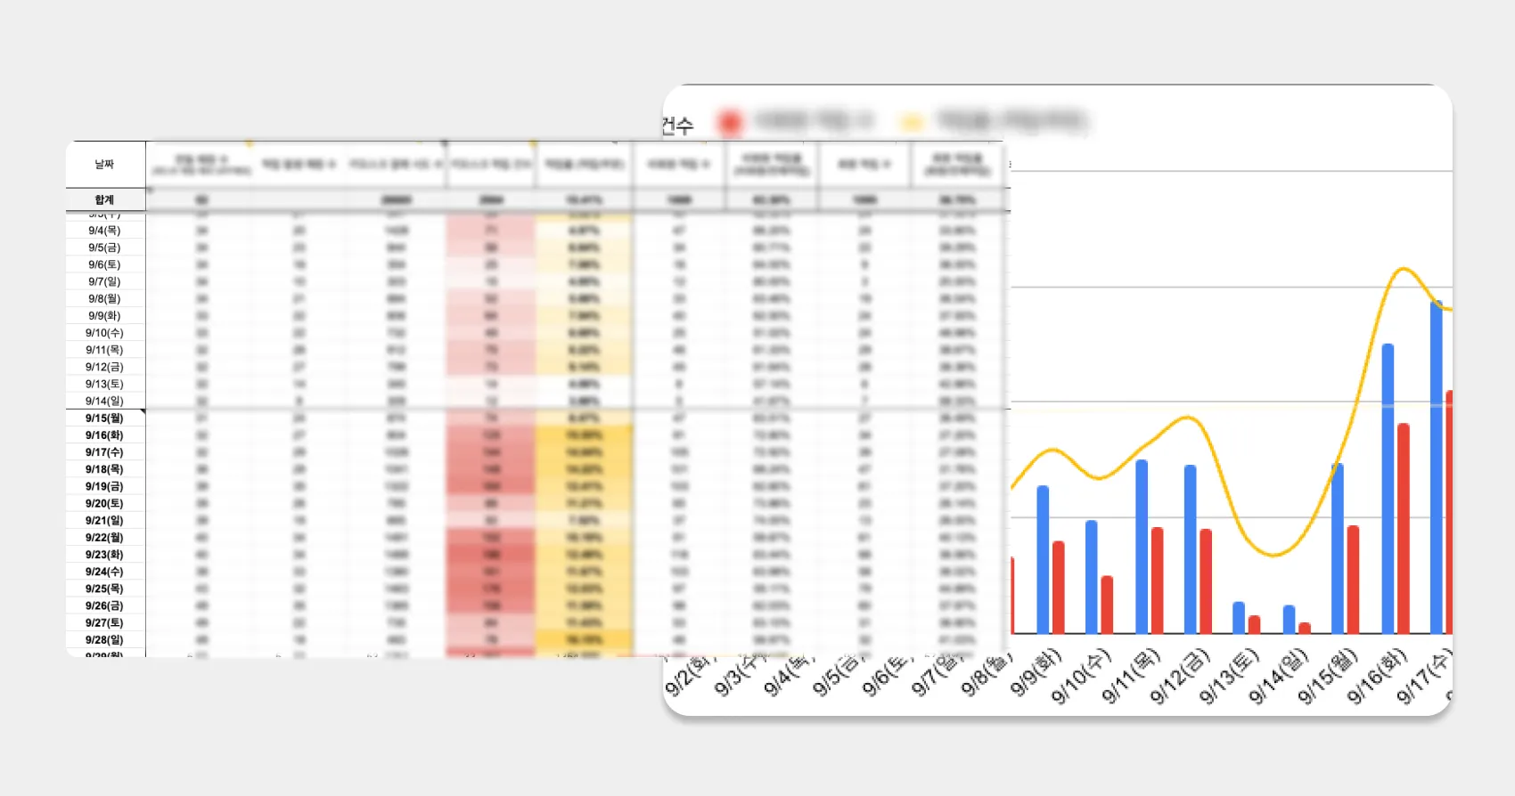The height and width of the screenshot is (796, 1515).
Task: Select the 9/4(목) date cell
Action: click(x=105, y=231)
